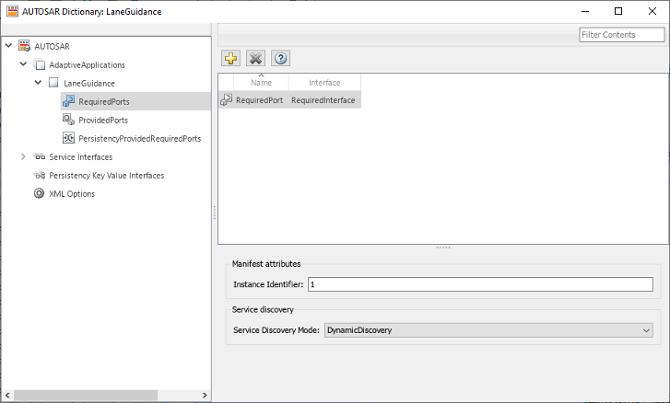The height and width of the screenshot is (403, 670).
Task: Click the Filter Contents search box
Action: (620, 34)
